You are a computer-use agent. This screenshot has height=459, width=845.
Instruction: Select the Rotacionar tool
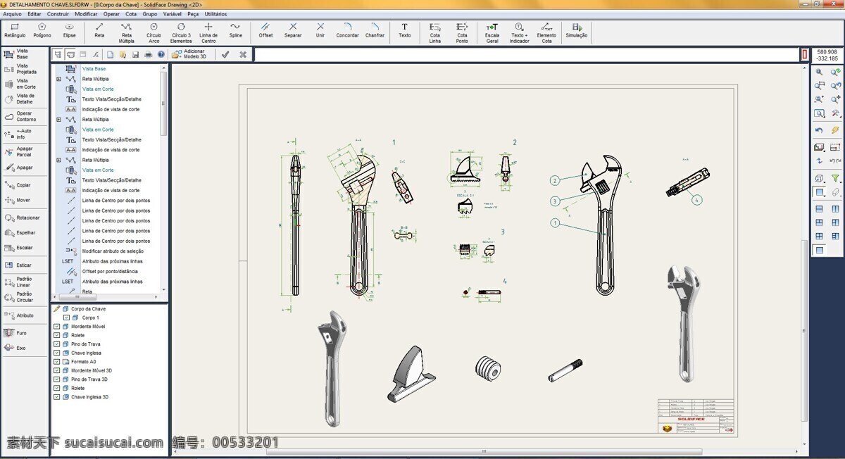tap(21, 218)
